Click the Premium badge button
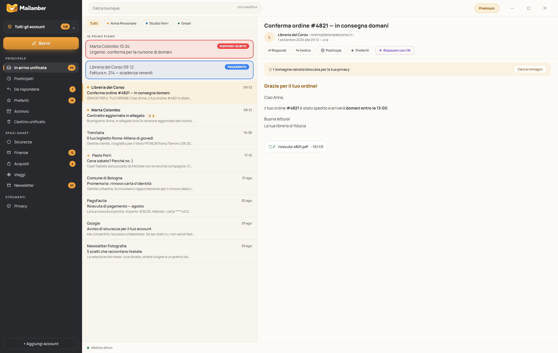 [x=487, y=8]
